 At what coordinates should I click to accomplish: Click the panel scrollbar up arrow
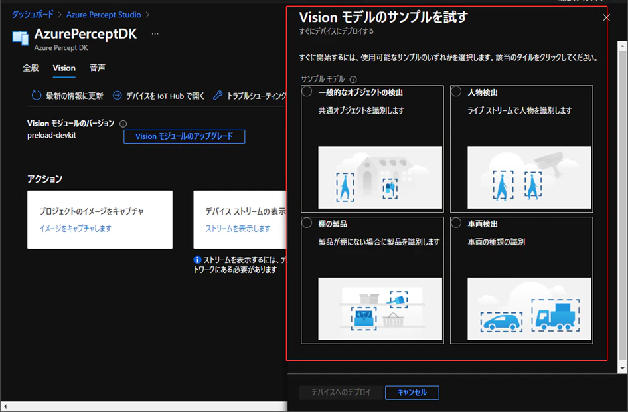tap(623, 46)
